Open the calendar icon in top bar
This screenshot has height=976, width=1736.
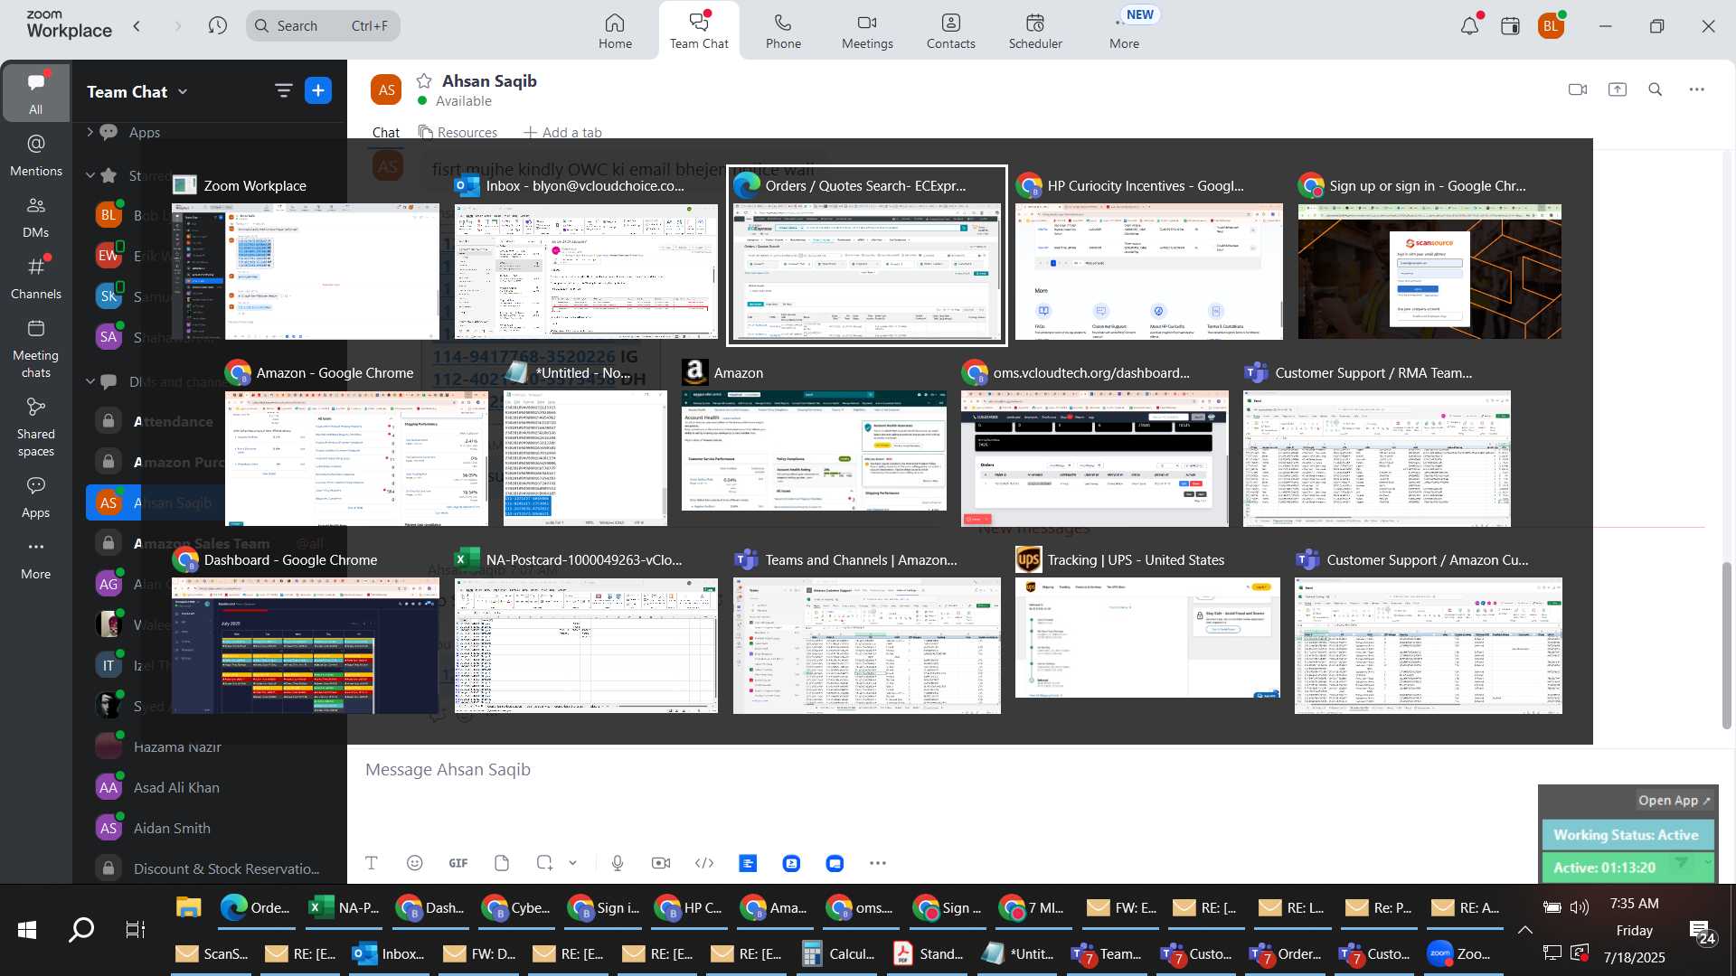(1510, 26)
